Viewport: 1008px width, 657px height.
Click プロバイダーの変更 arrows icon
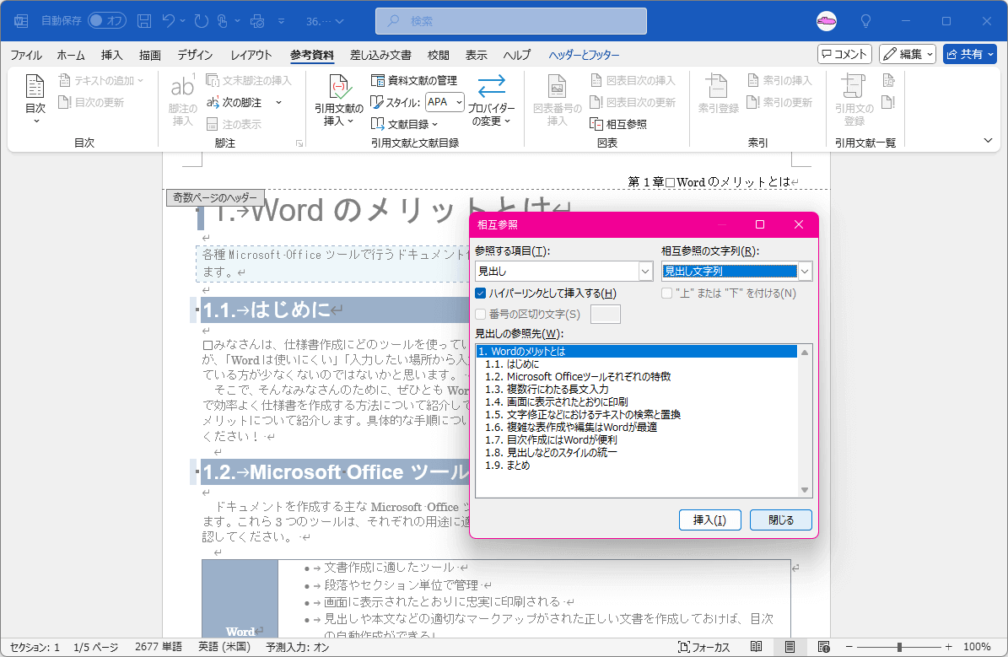point(492,86)
